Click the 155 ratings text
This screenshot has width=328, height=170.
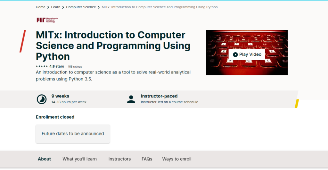click(x=75, y=67)
